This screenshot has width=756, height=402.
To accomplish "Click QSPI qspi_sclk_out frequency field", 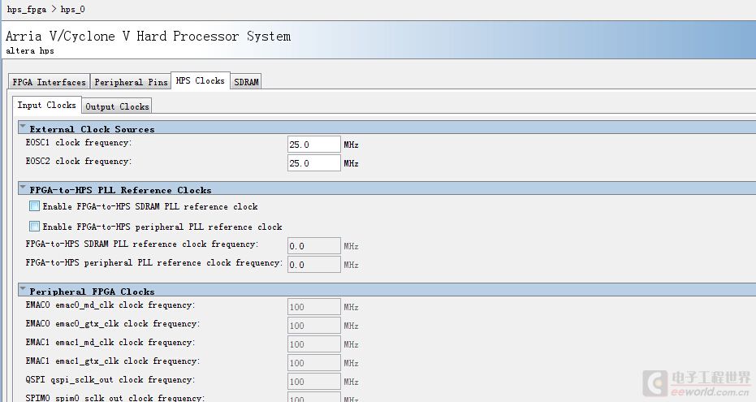I will 314,382.
